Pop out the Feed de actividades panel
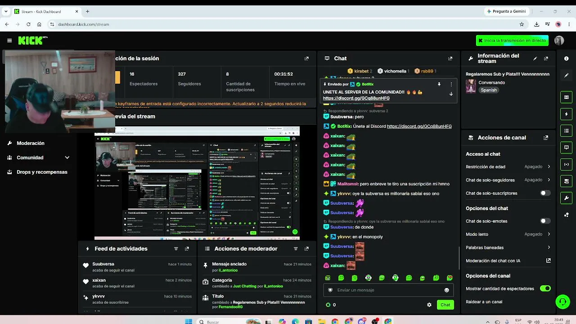The height and width of the screenshot is (324, 576). pos(187,249)
